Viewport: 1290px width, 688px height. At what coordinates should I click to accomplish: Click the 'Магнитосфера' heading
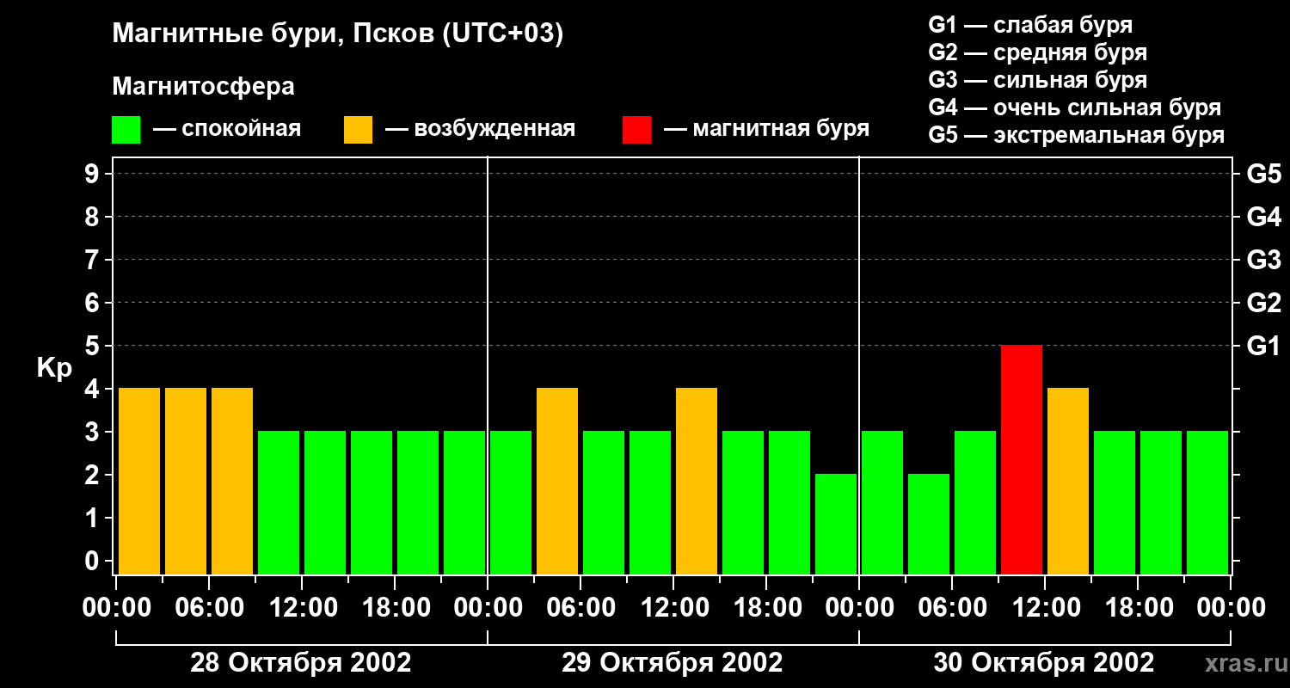click(203, 87)
